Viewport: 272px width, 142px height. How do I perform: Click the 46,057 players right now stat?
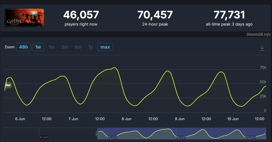[x=81, y=18]
